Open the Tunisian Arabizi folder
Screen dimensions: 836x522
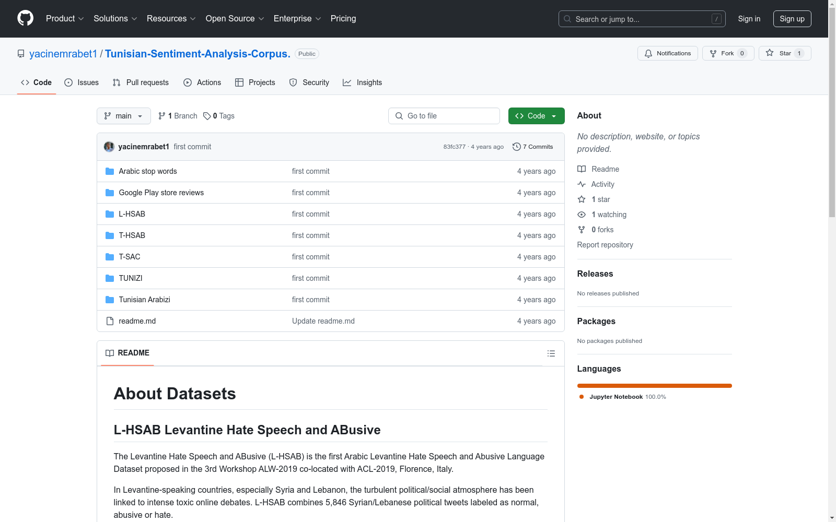[x=145, y=300]
